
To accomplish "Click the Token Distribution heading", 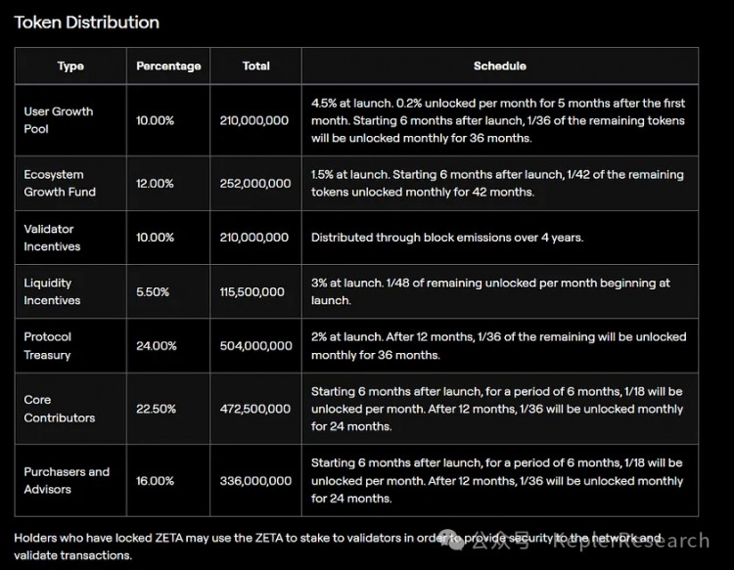I will click(x=86, y=22).
